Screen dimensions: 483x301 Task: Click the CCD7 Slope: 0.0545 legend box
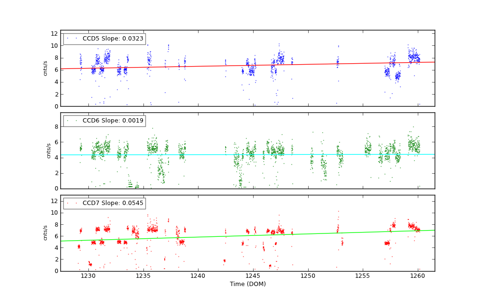104,204
